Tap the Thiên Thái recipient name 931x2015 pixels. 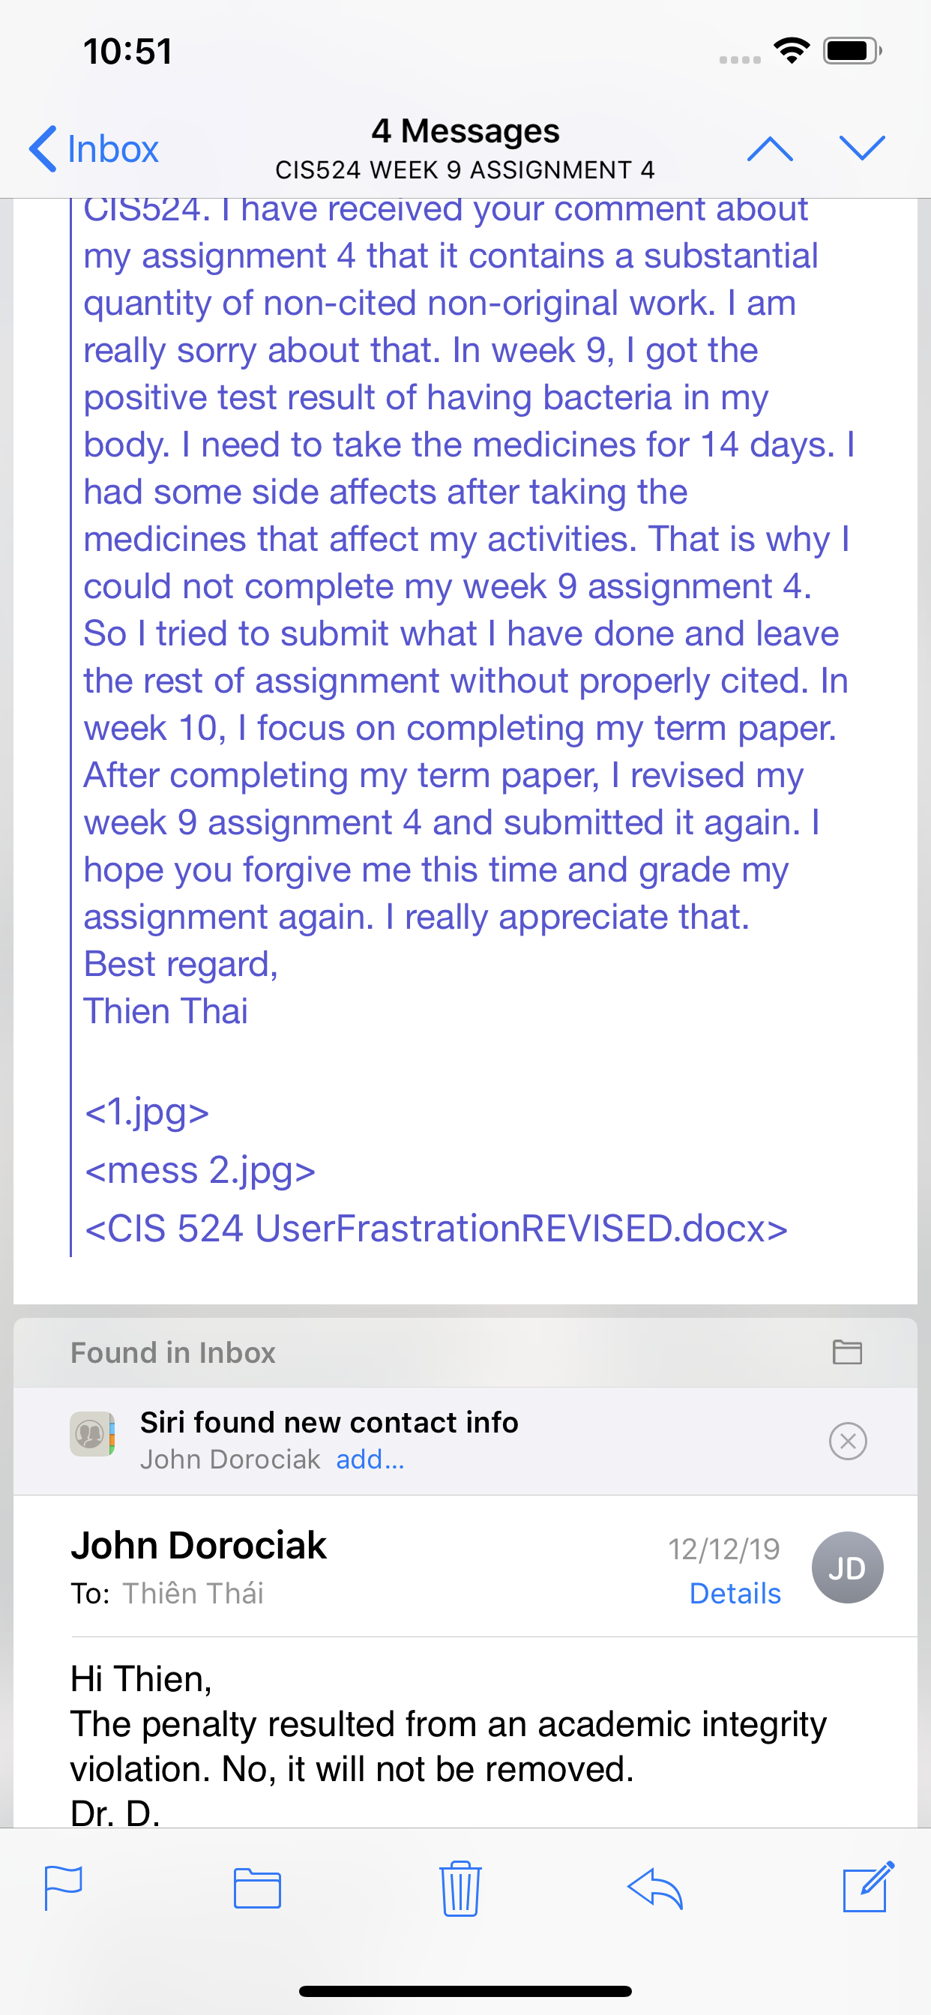(193, 1594)
